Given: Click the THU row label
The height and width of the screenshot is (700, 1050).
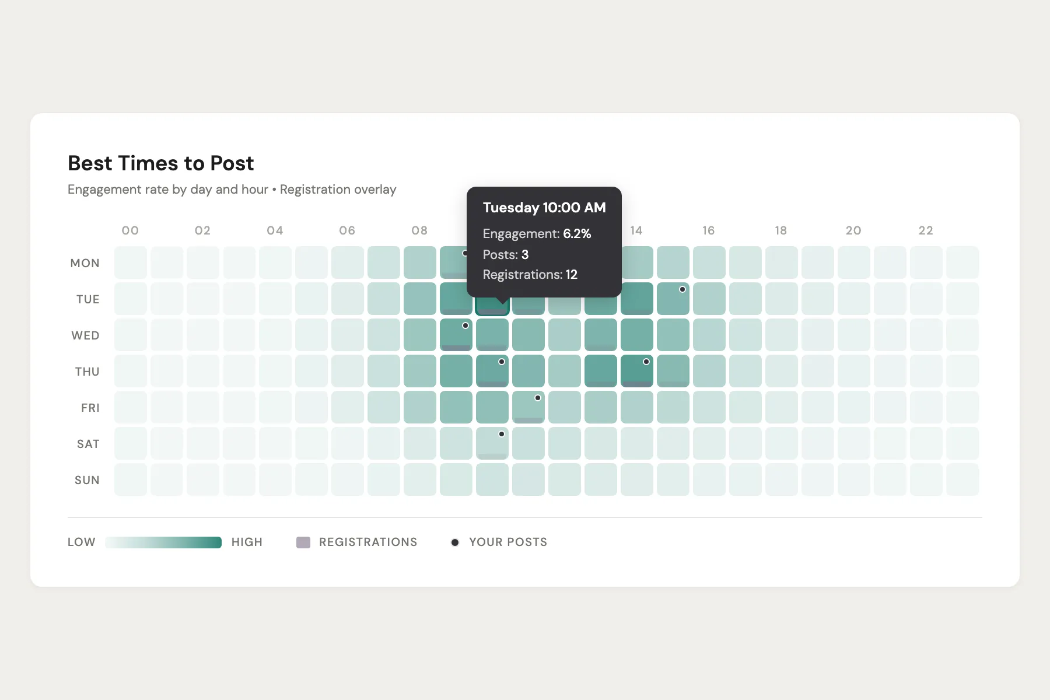Looking at the screenshot, I should [87, 372].
